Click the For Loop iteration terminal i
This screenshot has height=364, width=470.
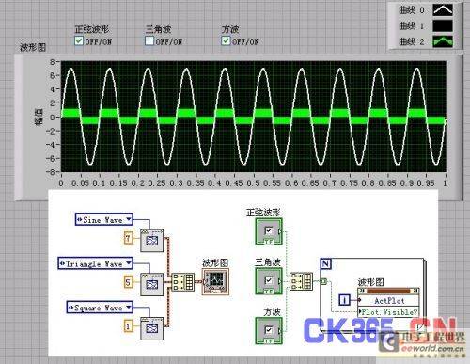344,300
